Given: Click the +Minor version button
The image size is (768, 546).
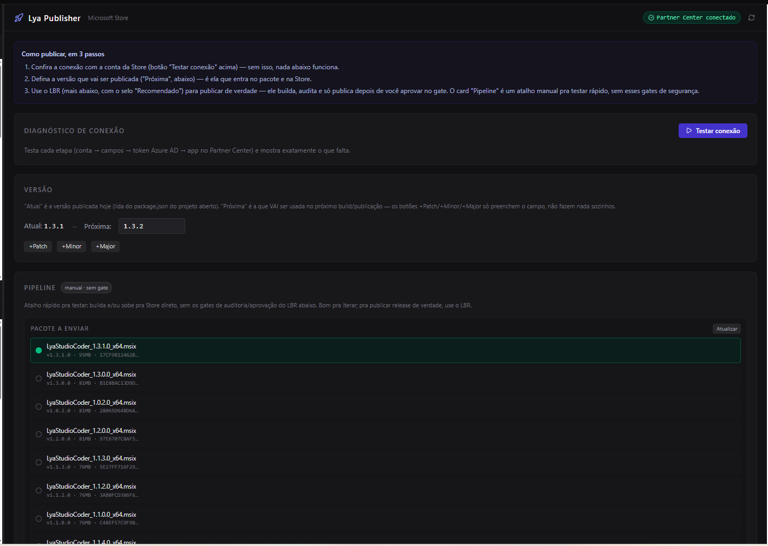Looking at the screenshot, I should pos(71,246).
